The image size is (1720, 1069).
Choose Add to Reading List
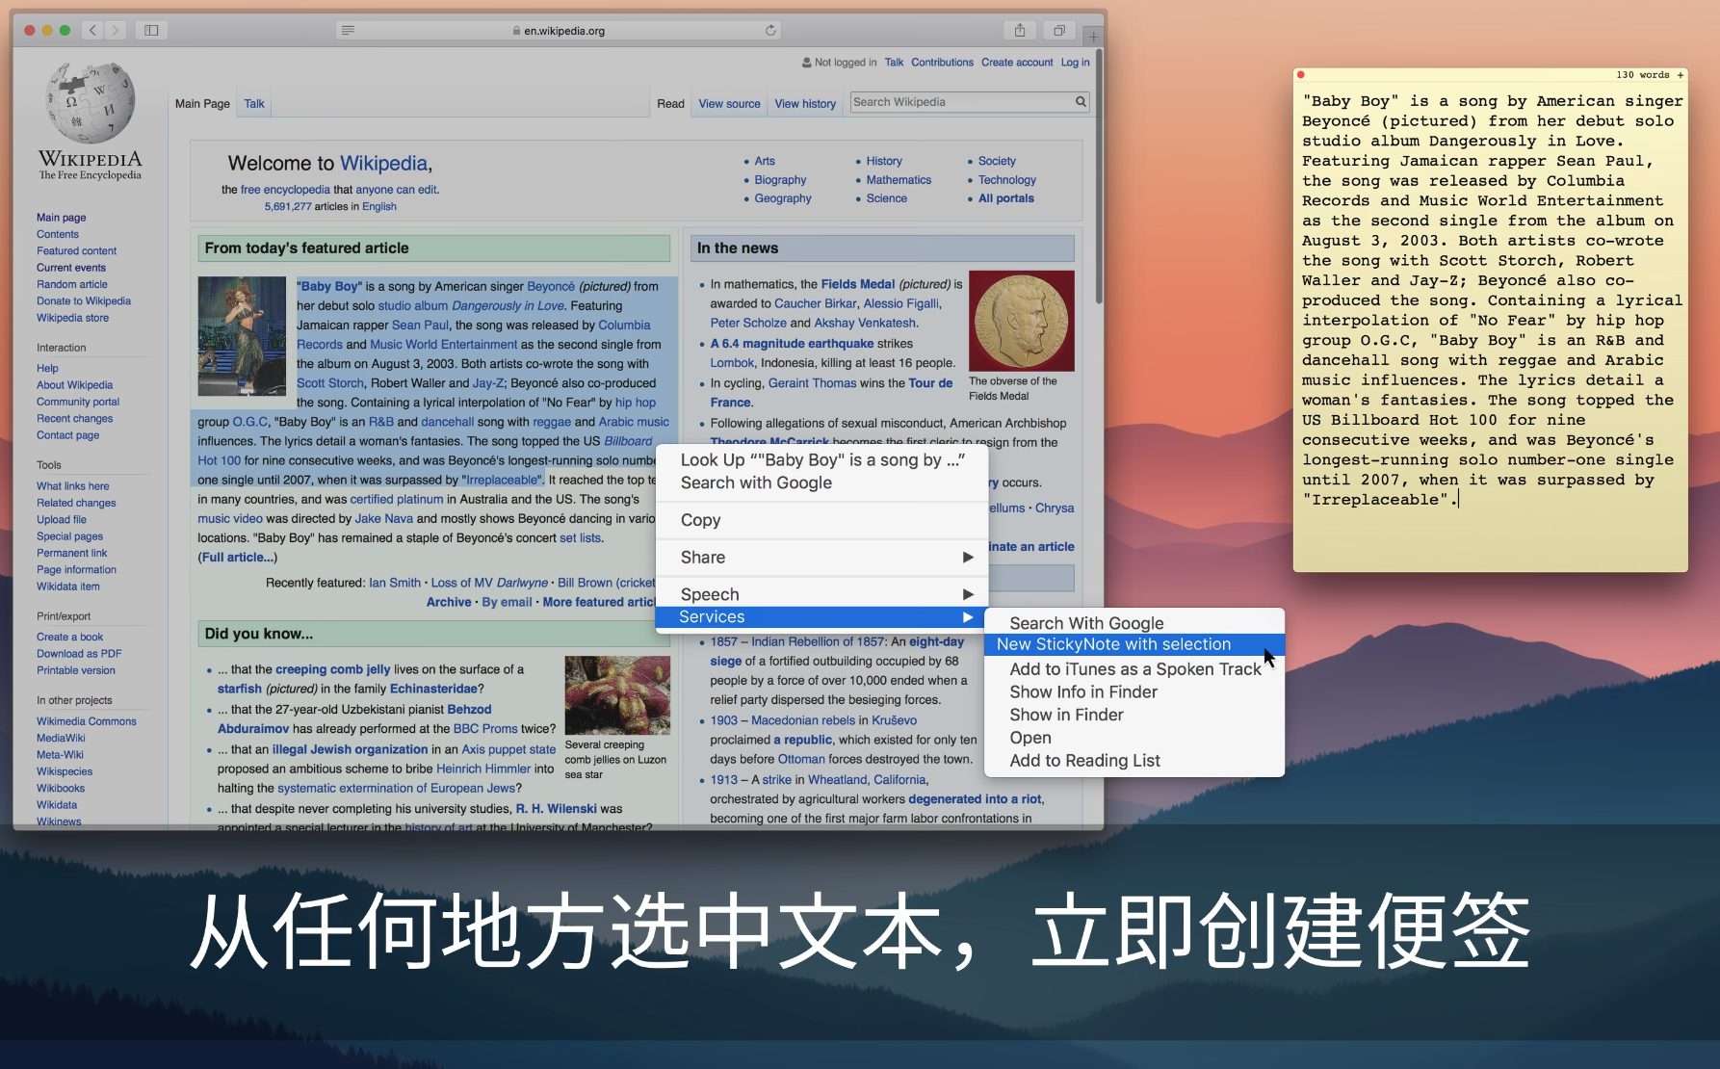coord(1084,761)
